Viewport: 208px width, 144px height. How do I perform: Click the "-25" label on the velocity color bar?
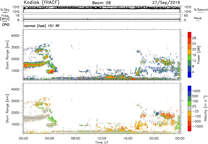tap(196, 111)
